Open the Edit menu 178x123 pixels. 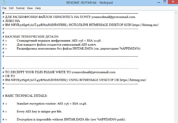11,8
